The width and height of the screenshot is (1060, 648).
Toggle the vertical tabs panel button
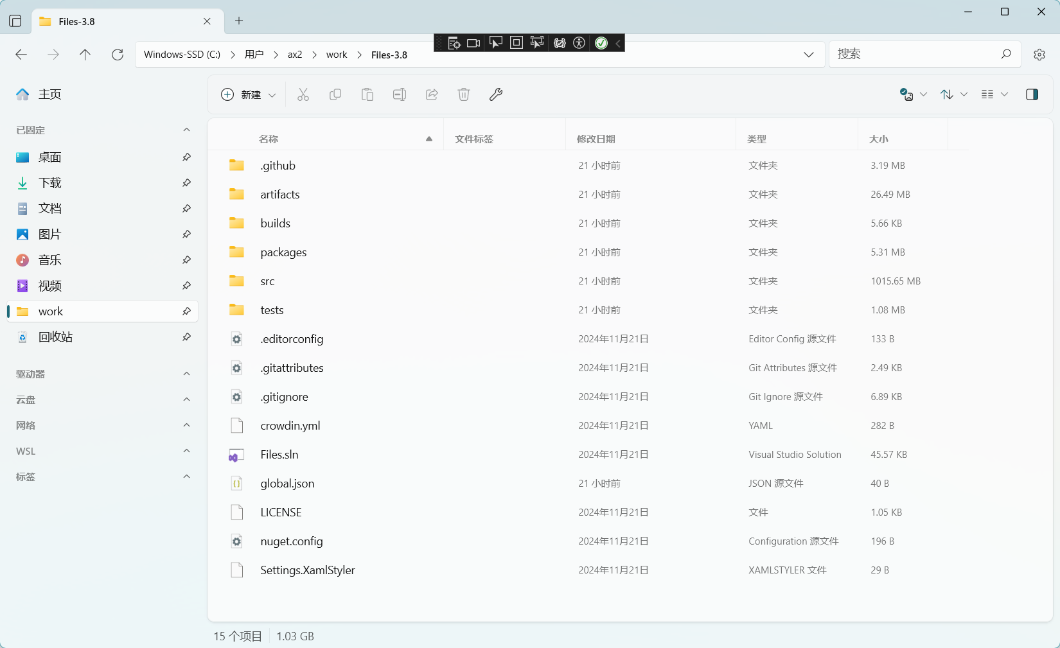[15, 21]
